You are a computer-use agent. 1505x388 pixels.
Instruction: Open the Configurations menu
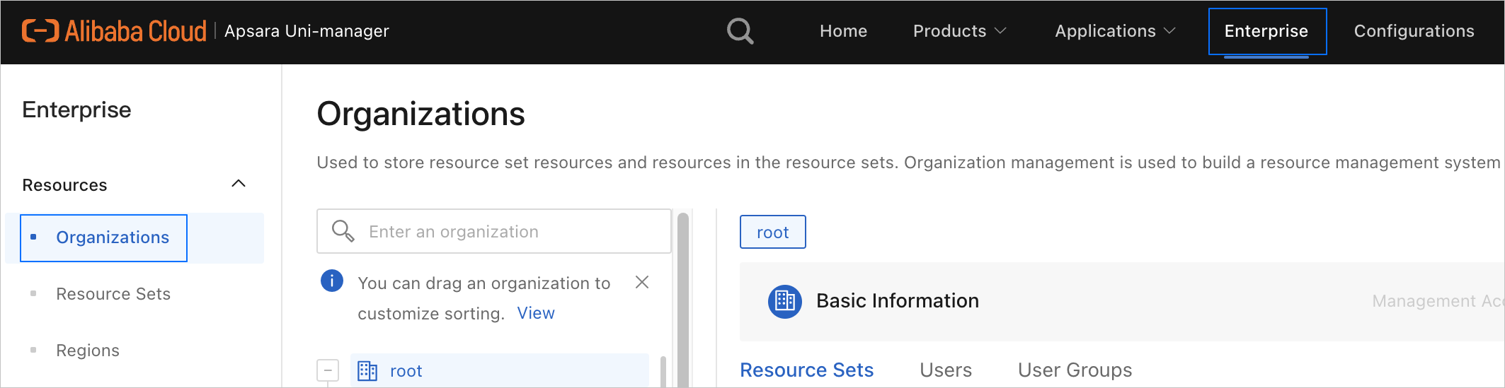[1414, 31]
